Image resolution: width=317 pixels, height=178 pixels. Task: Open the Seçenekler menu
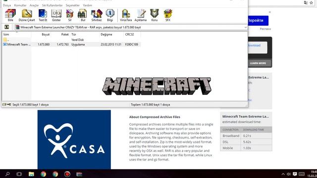pos(73,5)
